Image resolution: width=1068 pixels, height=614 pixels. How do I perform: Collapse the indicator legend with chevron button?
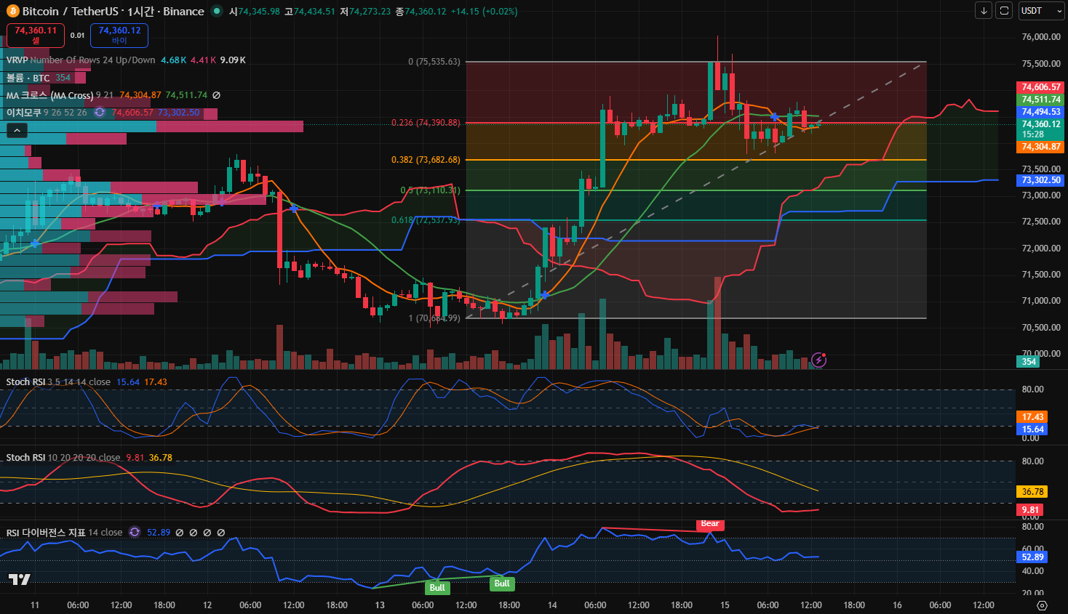coord(17,131)
